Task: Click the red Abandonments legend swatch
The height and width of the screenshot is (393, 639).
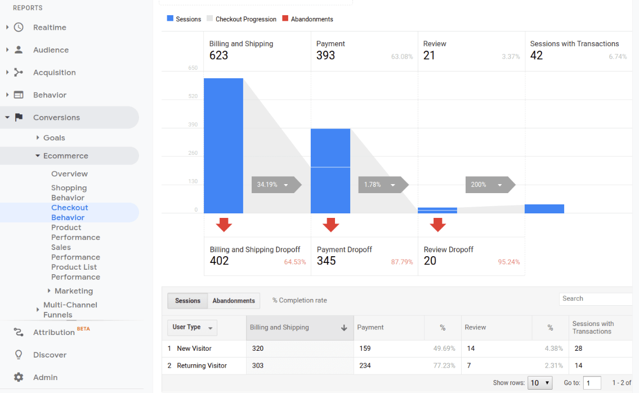Action: pos(285,19)
